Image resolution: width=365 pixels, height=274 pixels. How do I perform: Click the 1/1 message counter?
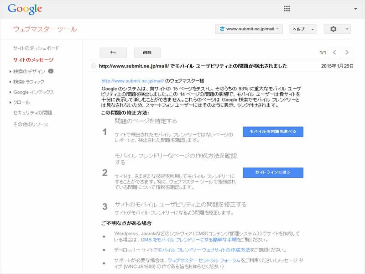[323, 53]
